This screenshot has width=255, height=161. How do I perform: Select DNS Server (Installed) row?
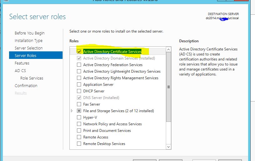101,98
